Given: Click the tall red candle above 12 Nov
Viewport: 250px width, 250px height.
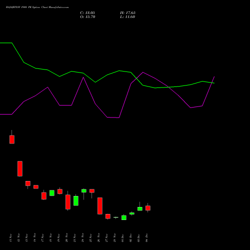Looking at the screenshot, I should tap(20, 168).
